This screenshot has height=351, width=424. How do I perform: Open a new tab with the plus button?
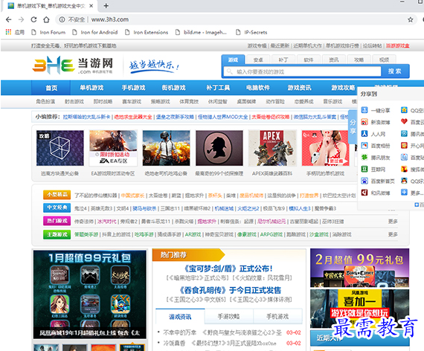tap(106, 6)
